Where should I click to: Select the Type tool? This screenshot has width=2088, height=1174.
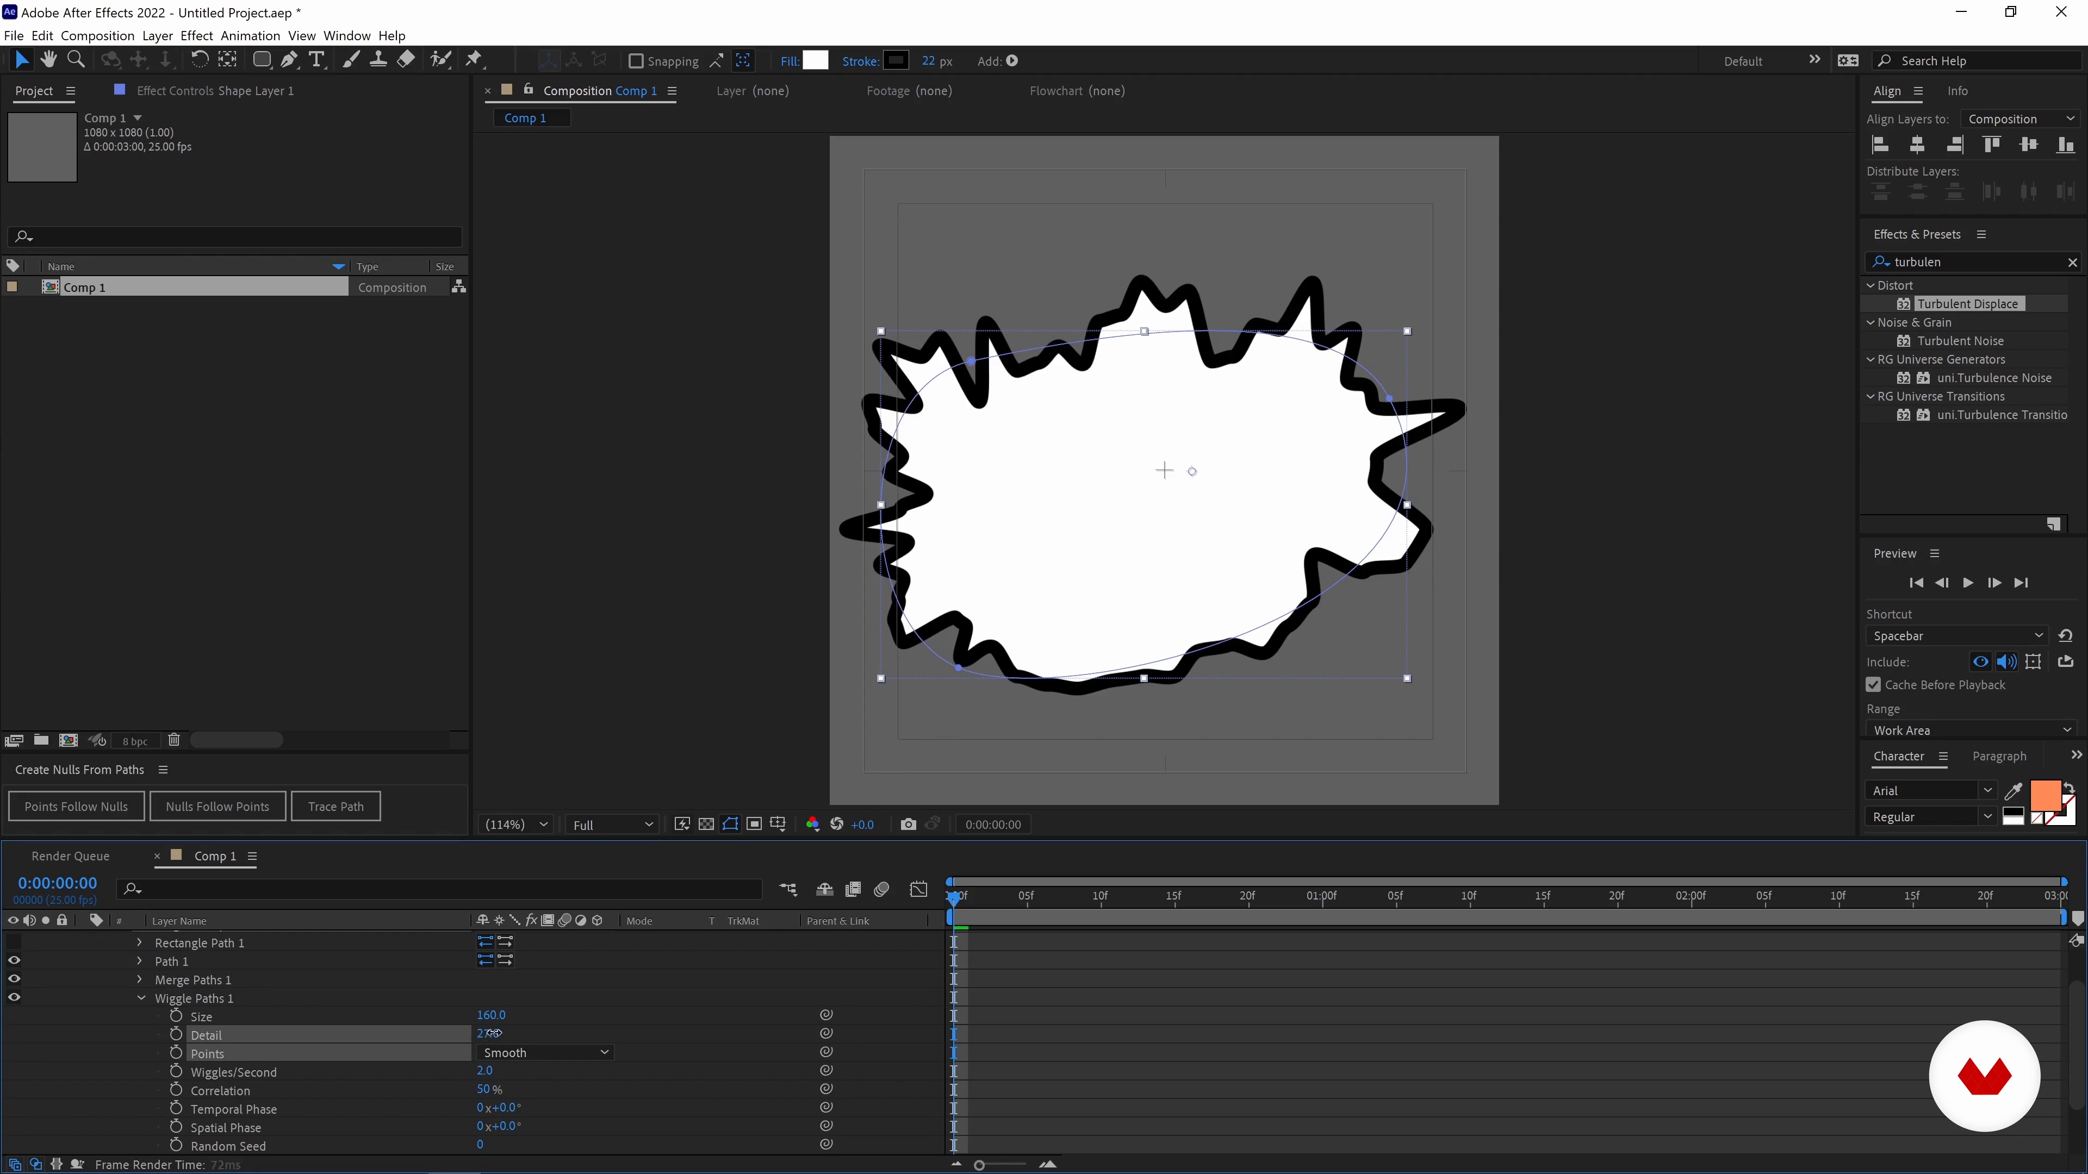[x=317, y=59]
